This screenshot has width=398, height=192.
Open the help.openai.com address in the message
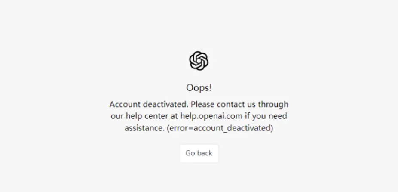(x=211, y=116)
